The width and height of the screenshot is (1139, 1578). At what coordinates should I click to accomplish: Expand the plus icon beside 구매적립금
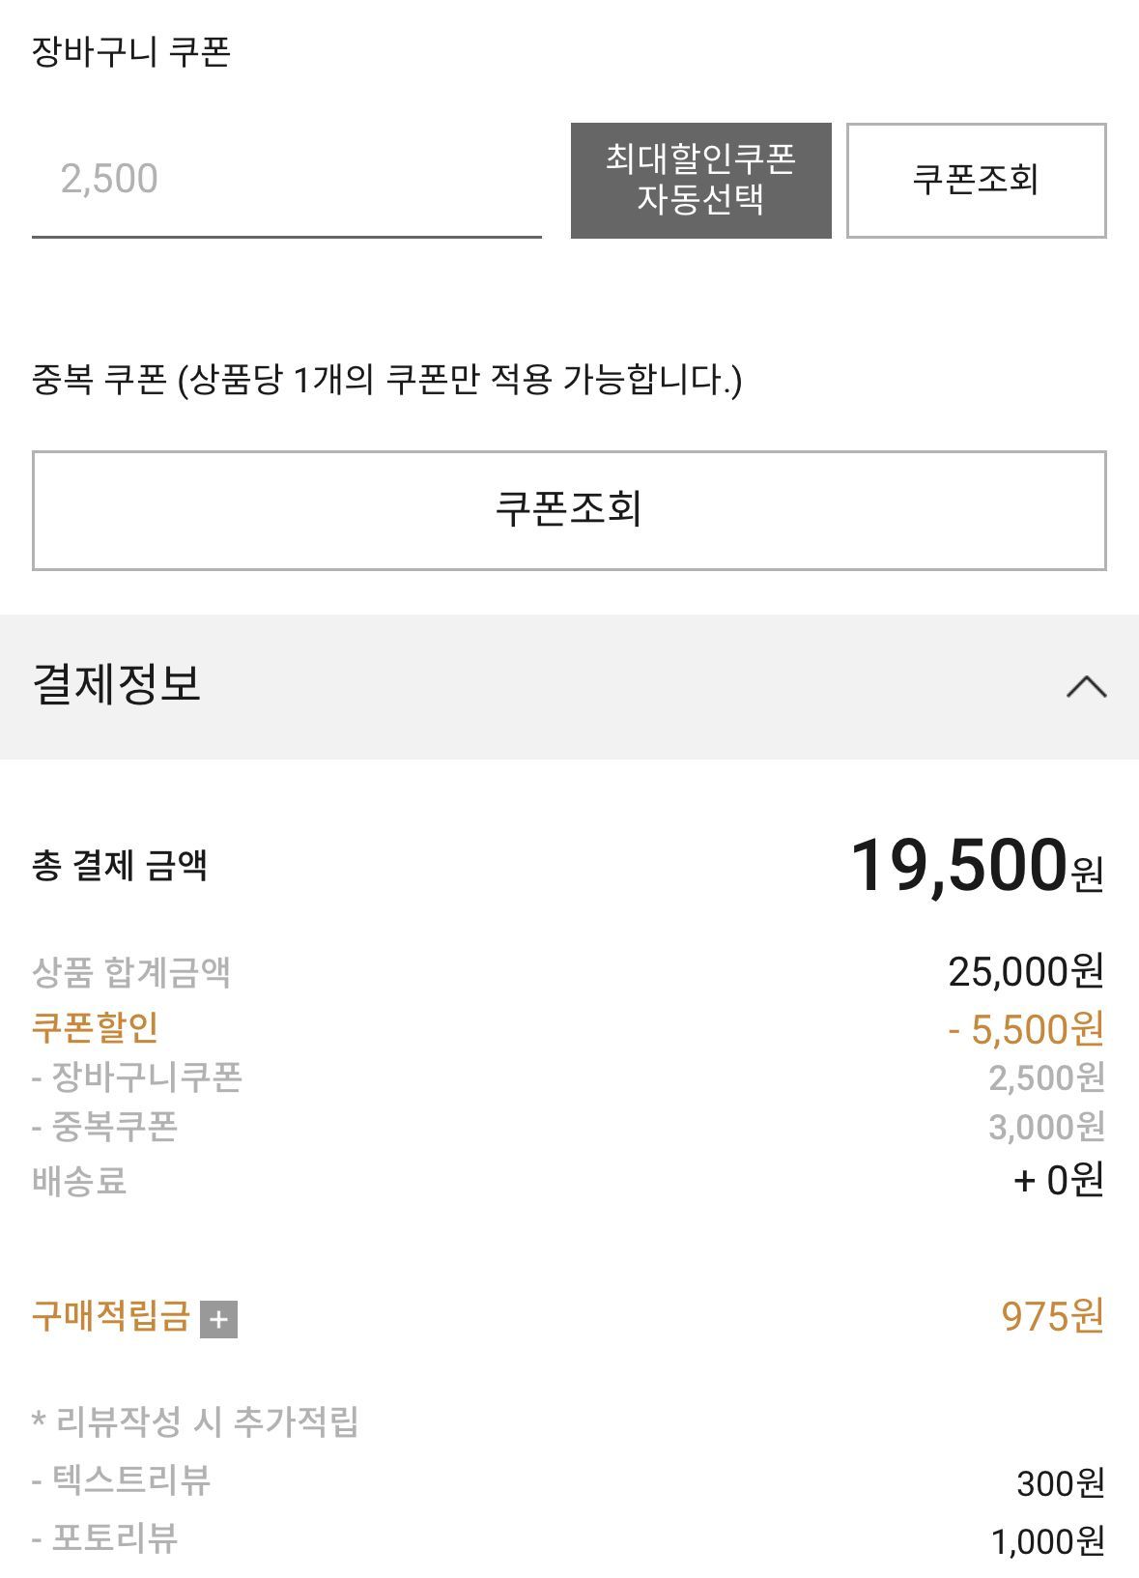click(x=218, y=1319)
